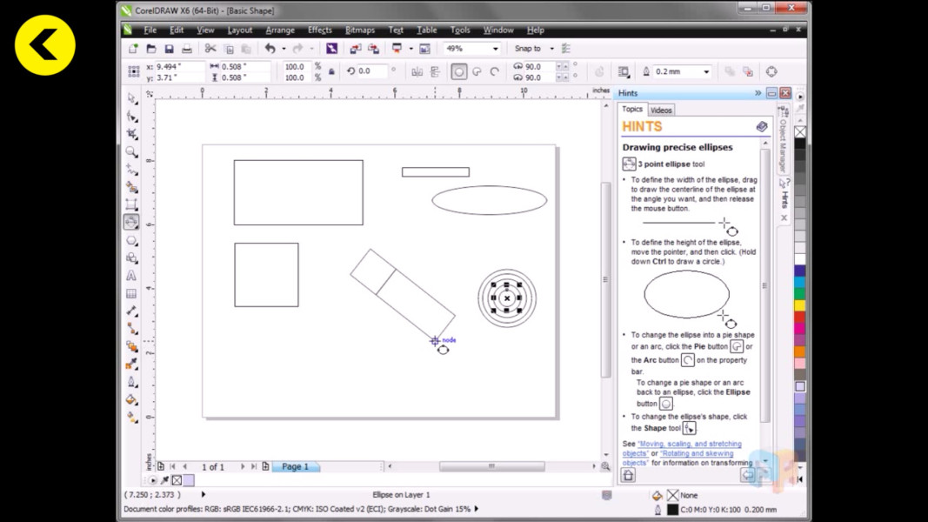Switch shape to Arc

coord(494,71)
